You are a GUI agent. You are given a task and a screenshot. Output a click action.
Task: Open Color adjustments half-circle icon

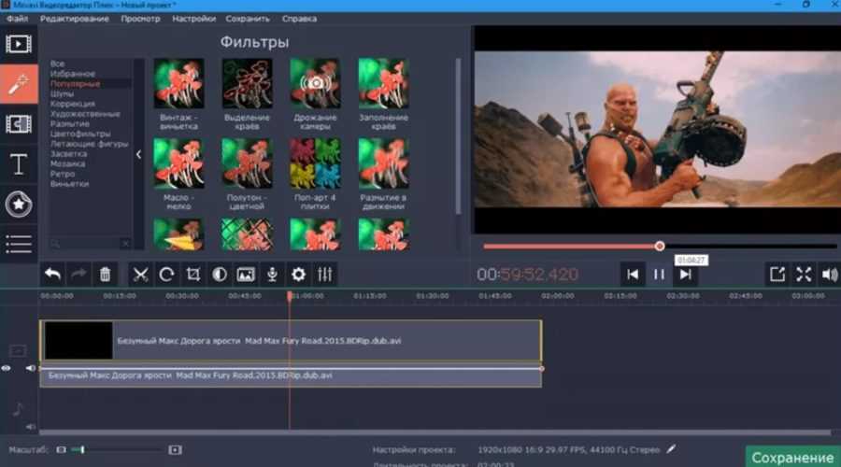(220, 275)
